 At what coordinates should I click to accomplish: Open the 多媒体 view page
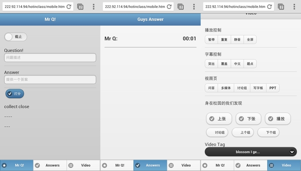[x=226, y=88]
